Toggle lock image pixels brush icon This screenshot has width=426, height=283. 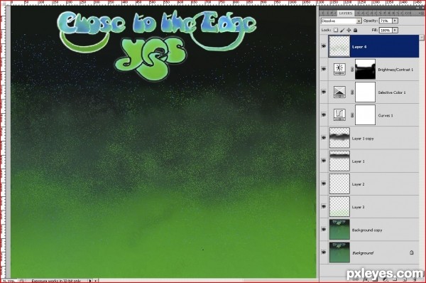[x=342, y=30]
